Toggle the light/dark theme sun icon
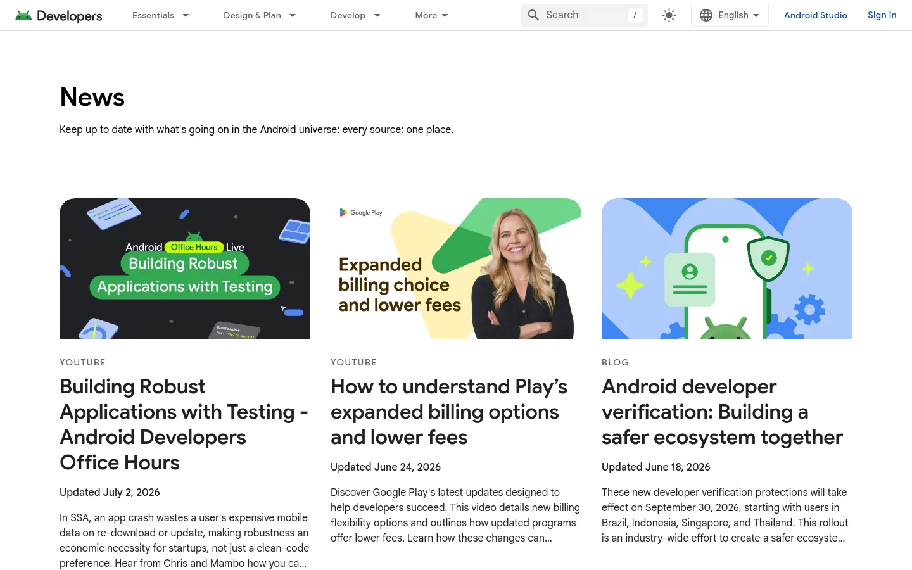Screen dimensions: 912x570 [x=669, y=15]
